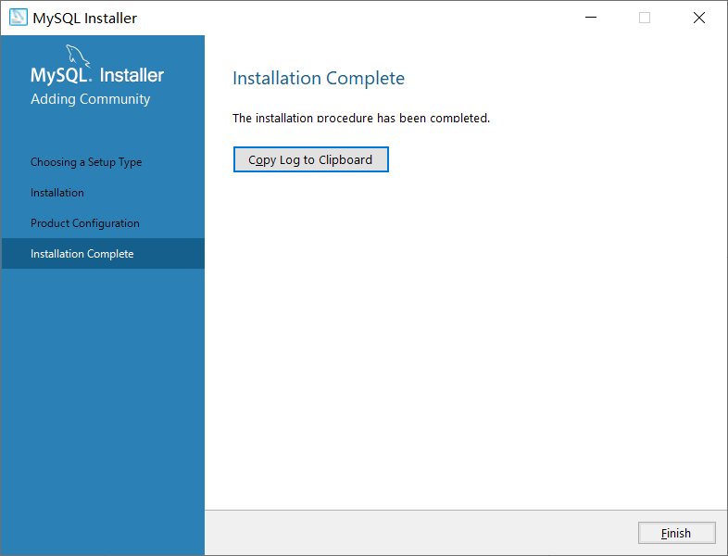Viewport: 728px width, 556px height.
Task: Click the MySQL Installer window title text
Action: (x=85, y=19)
